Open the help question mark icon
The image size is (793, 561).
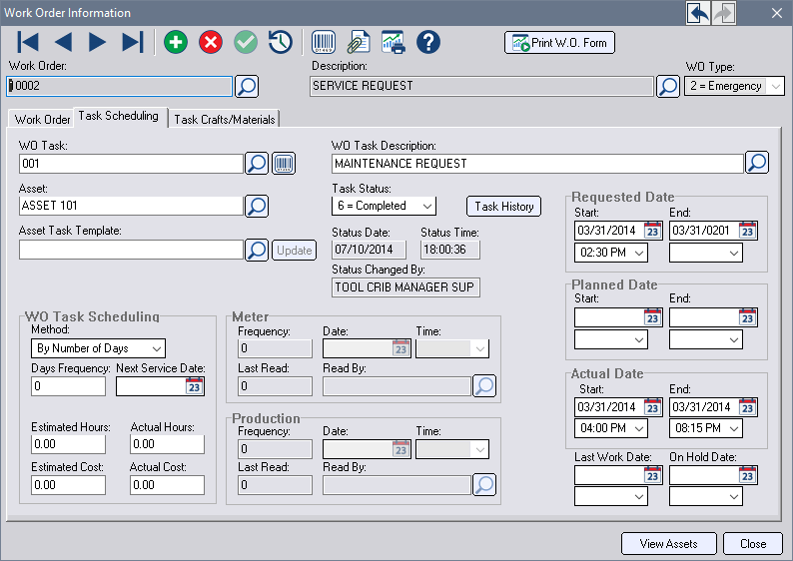(x=428, y=42)
